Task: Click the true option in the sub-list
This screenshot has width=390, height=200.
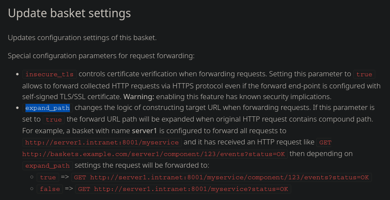Action: (48, 177)
